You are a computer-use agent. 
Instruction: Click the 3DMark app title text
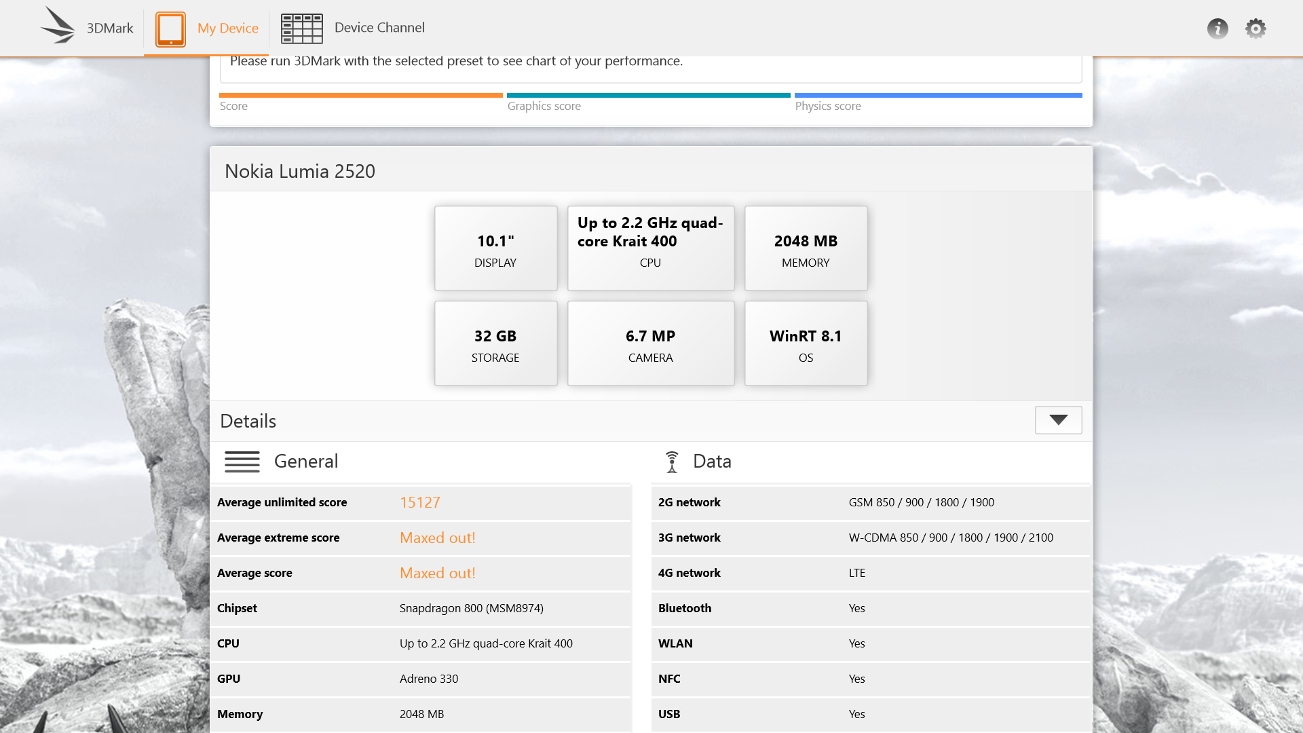(x=110, y=29)
